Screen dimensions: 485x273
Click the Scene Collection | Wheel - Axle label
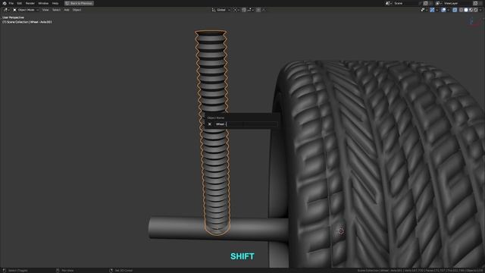(x=27, y=22)
